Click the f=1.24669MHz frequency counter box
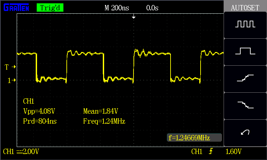 click(194, 137)
